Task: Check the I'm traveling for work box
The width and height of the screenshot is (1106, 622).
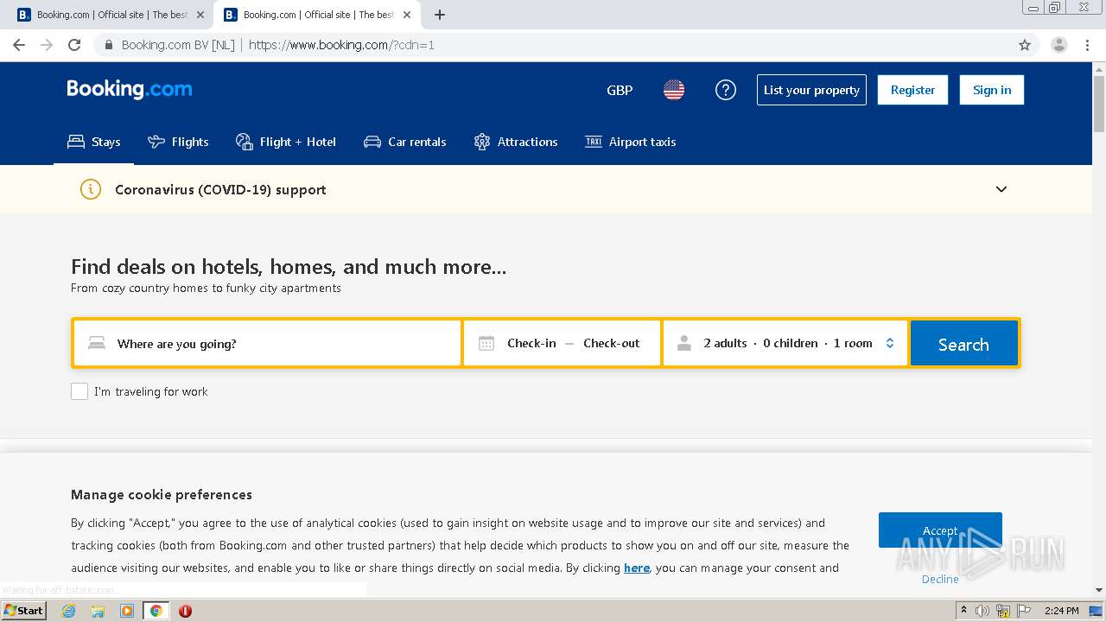Action: [79, 391]
